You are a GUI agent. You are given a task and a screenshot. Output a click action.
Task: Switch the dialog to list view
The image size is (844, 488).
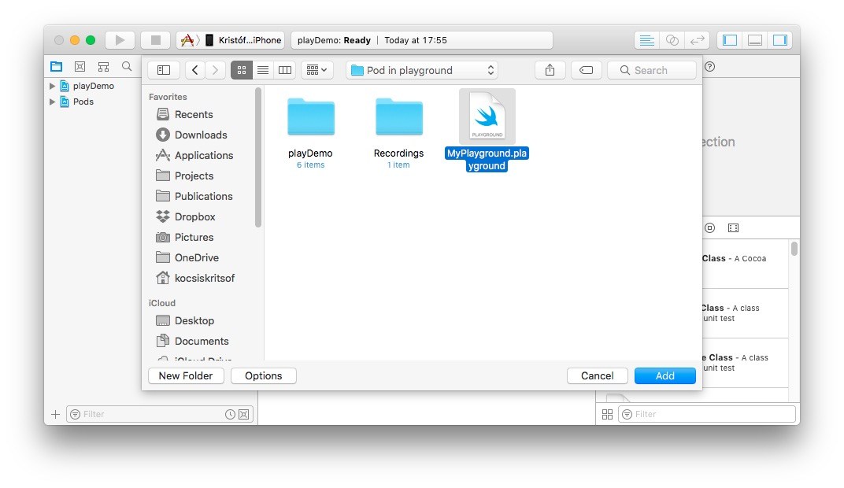pyautogui.click(x=262, y=70)
